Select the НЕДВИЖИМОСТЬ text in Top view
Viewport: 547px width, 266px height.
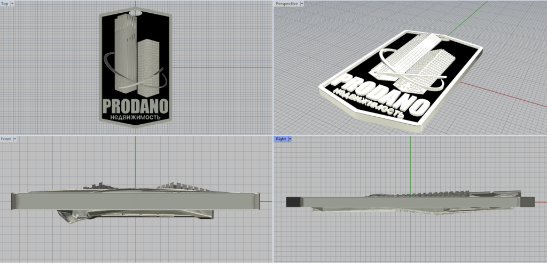tap(135, 115)
